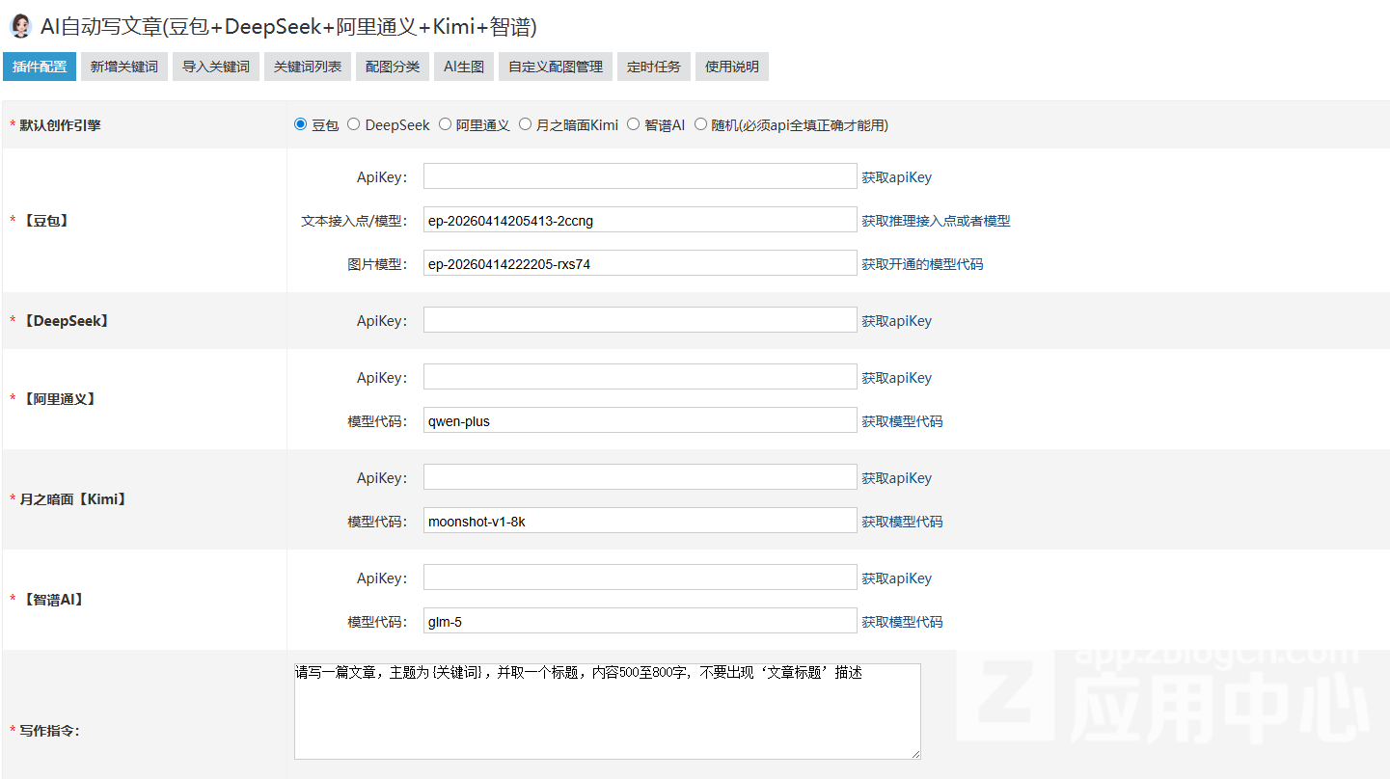
Task: Click inside the 写作指令 text area
Action: pyautogui.click(x=608, y=712)
